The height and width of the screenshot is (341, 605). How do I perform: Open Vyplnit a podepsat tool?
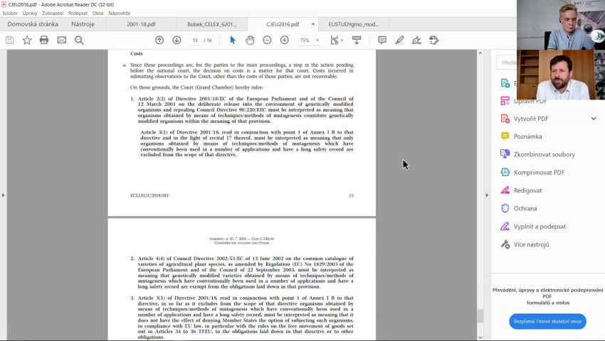[x=540, y=227]
